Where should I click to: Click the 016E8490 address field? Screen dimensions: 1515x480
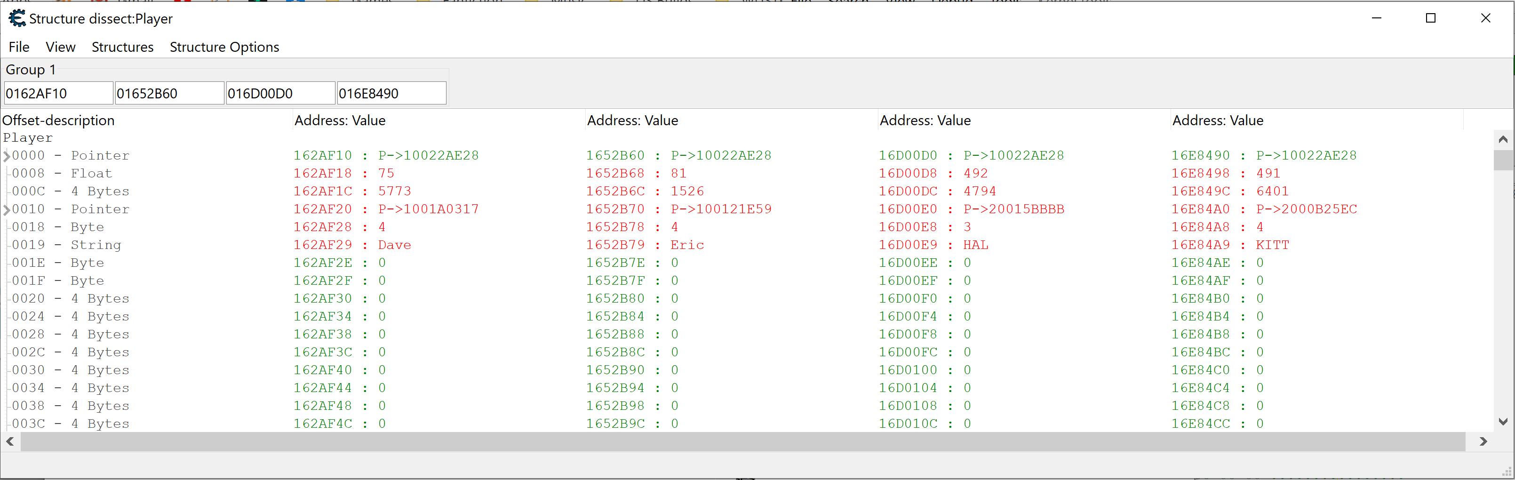[391, 94]
